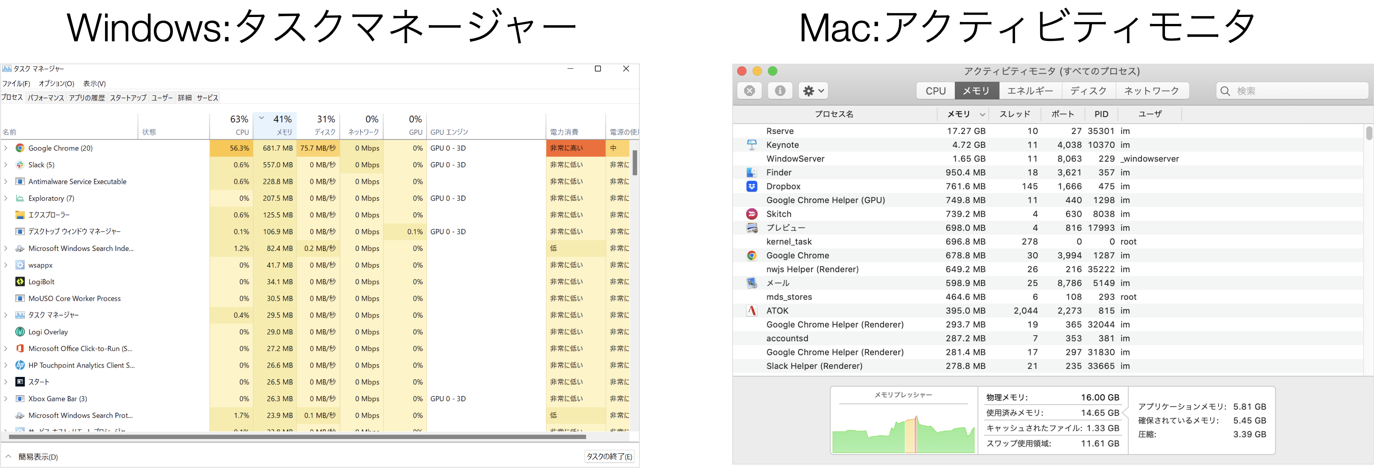Expand Xbox Game Bar (3) group
Screen dimensions: 1374x468
pos(6,399)
